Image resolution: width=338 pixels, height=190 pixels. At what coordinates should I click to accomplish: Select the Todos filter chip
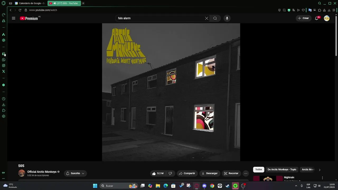[x=259, y=169]
